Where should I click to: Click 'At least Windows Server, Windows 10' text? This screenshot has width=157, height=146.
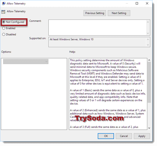[72, 39]
